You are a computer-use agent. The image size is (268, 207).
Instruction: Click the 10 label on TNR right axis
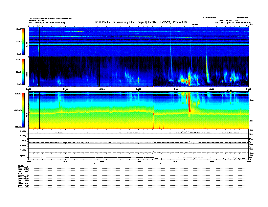pyautogui.click(x=251, y=121)
